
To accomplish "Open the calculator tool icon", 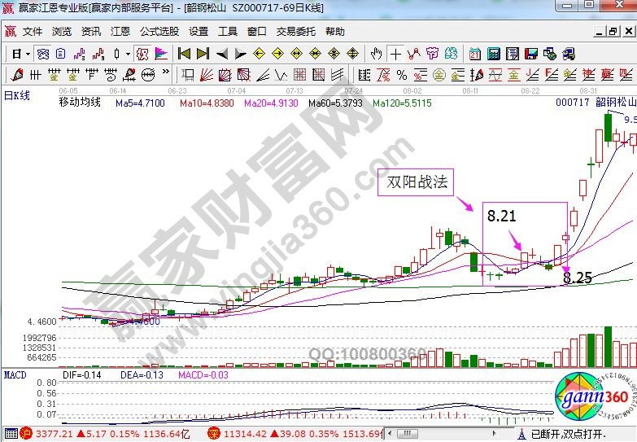I will pos(493,54).
